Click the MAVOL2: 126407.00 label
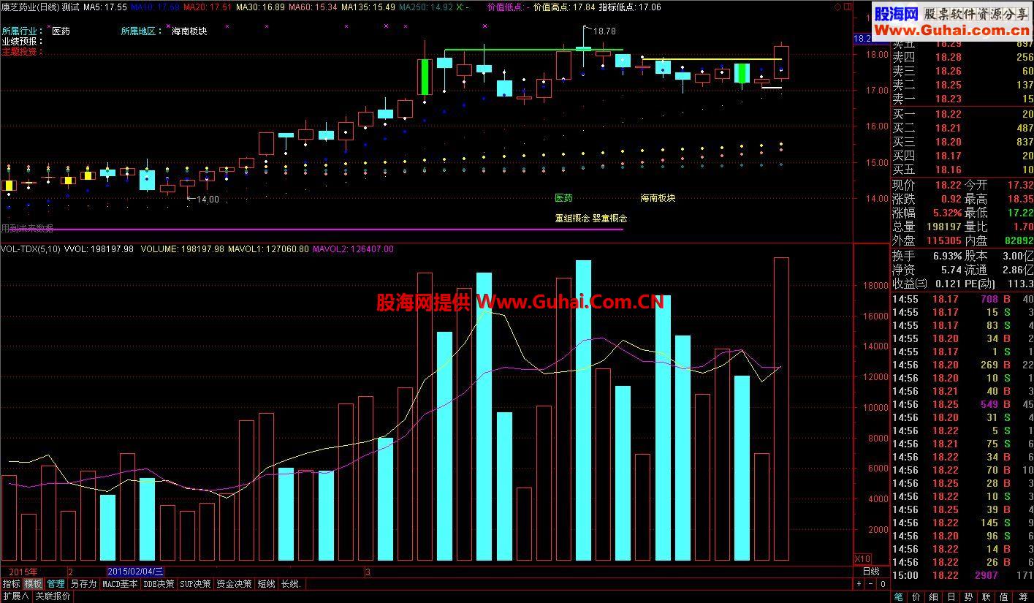 click(x=353, y=249)
